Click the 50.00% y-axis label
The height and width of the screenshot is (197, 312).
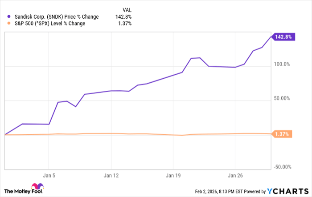pos(282,98)
